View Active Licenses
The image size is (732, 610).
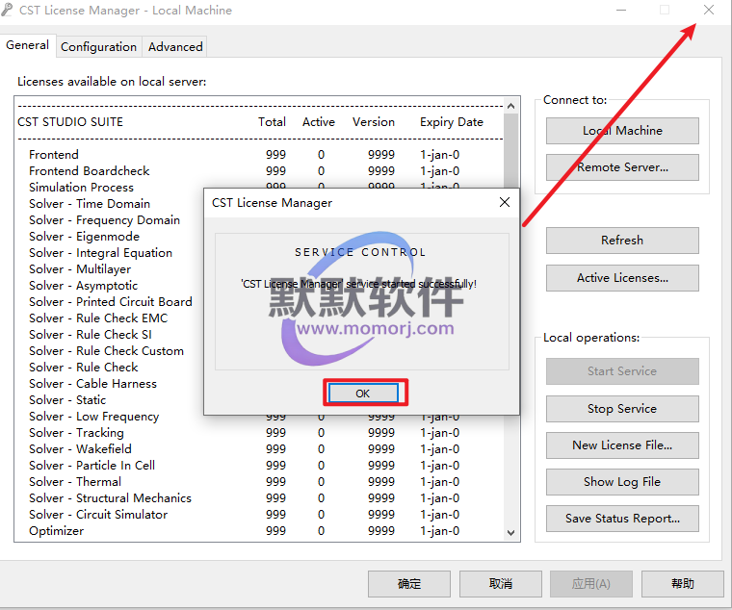click(622, 278)
